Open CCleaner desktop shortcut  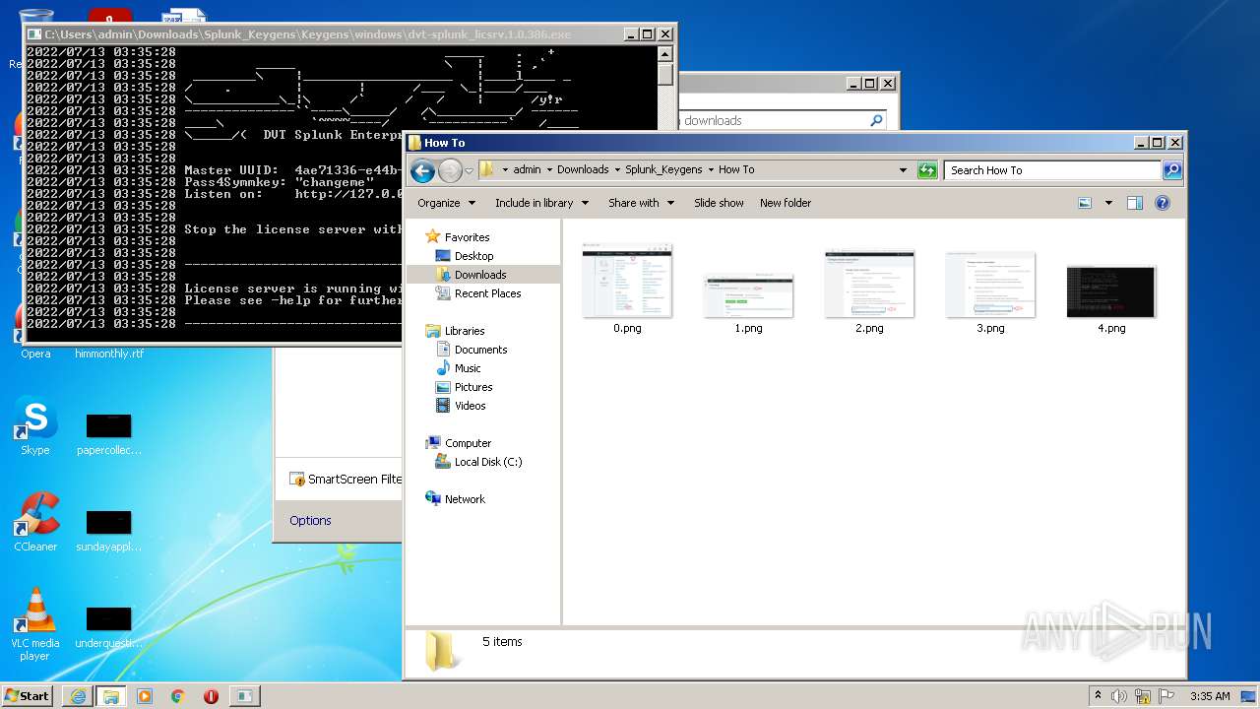click(x=35, y=523)
